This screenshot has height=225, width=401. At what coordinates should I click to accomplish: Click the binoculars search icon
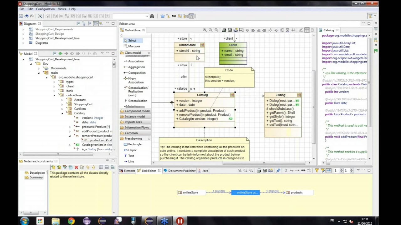[152, 16]
